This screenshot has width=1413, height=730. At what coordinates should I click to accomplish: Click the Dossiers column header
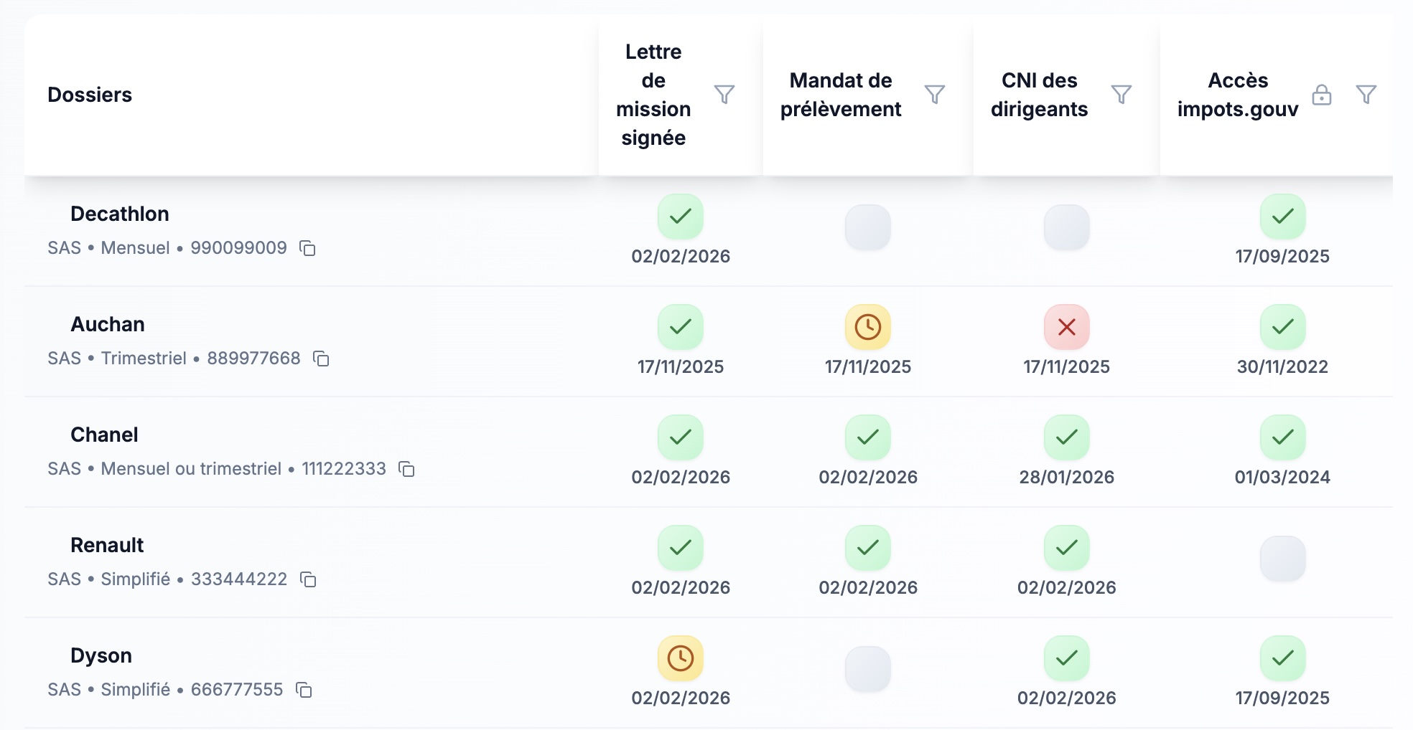[90, 94]
